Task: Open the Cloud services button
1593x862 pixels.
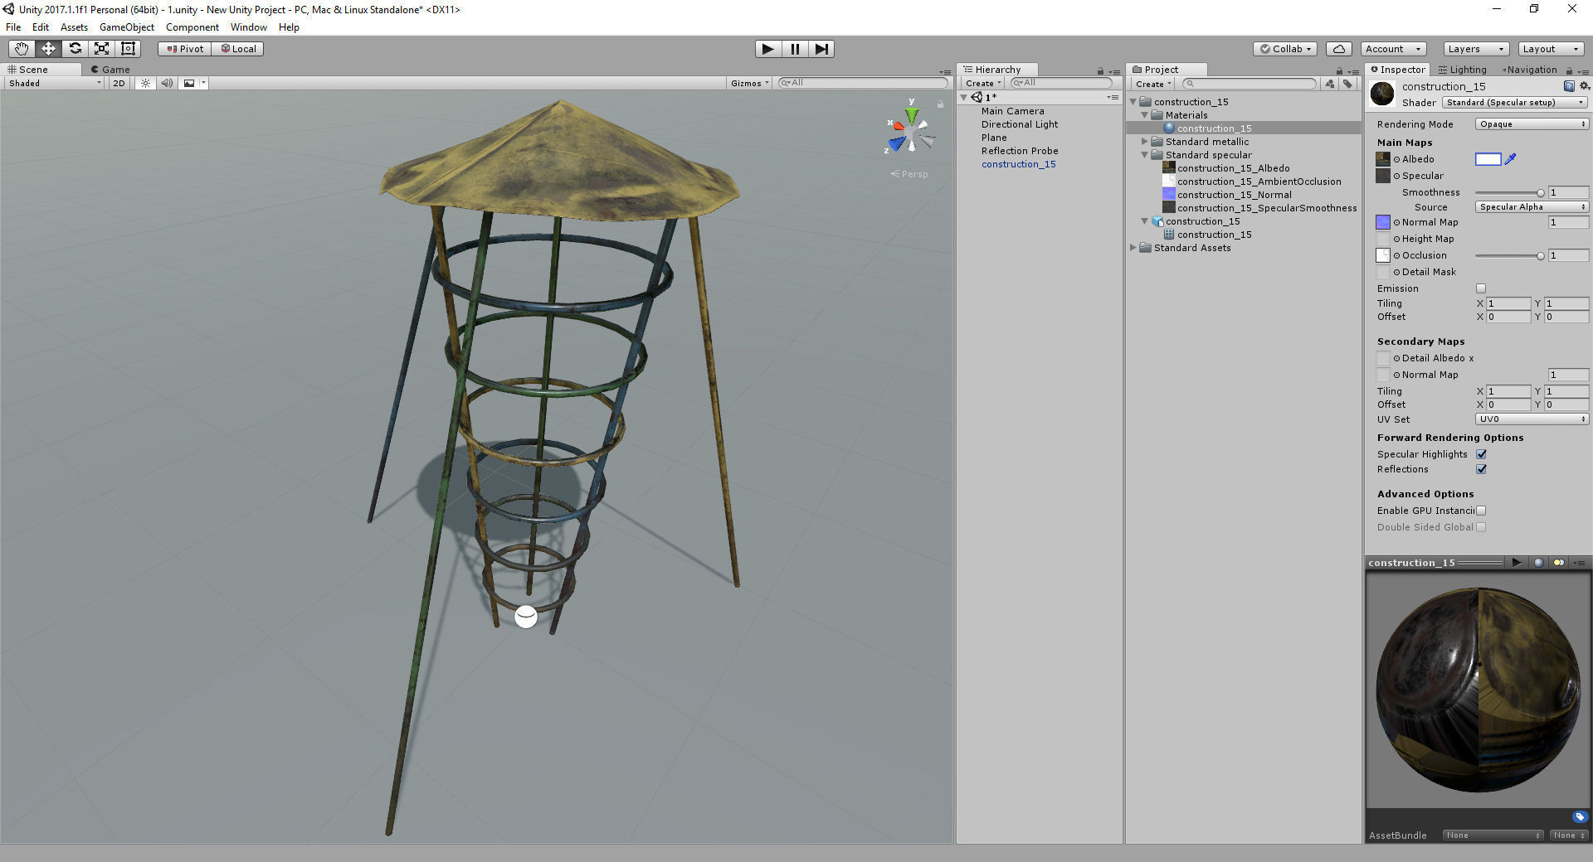Action: tap(1339, 49)
